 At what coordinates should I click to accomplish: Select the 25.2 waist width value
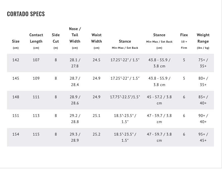pyautogui.click(x=96, y=134)
